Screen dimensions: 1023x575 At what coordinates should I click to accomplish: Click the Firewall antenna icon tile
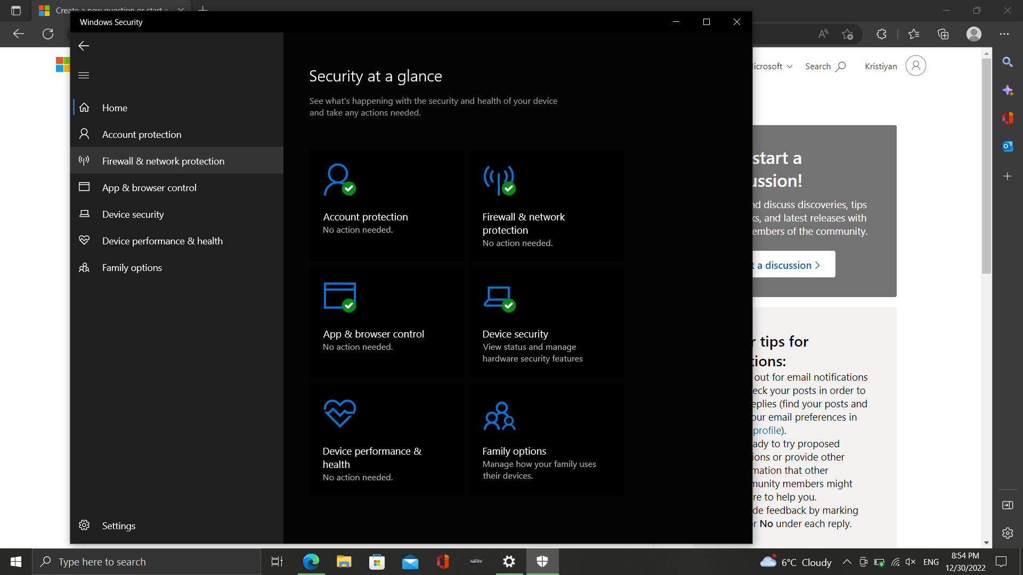(x=499, y=180)
